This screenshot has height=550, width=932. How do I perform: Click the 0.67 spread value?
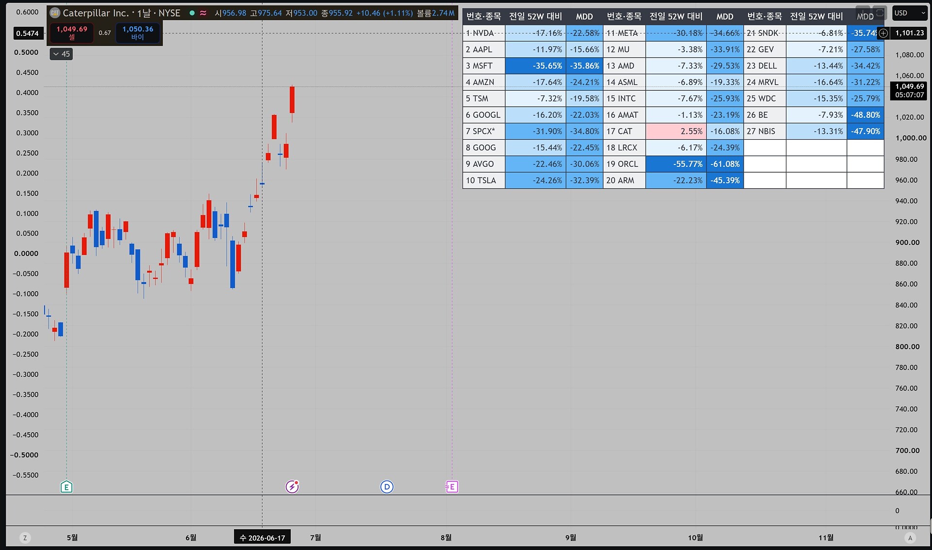click(105, 33)
